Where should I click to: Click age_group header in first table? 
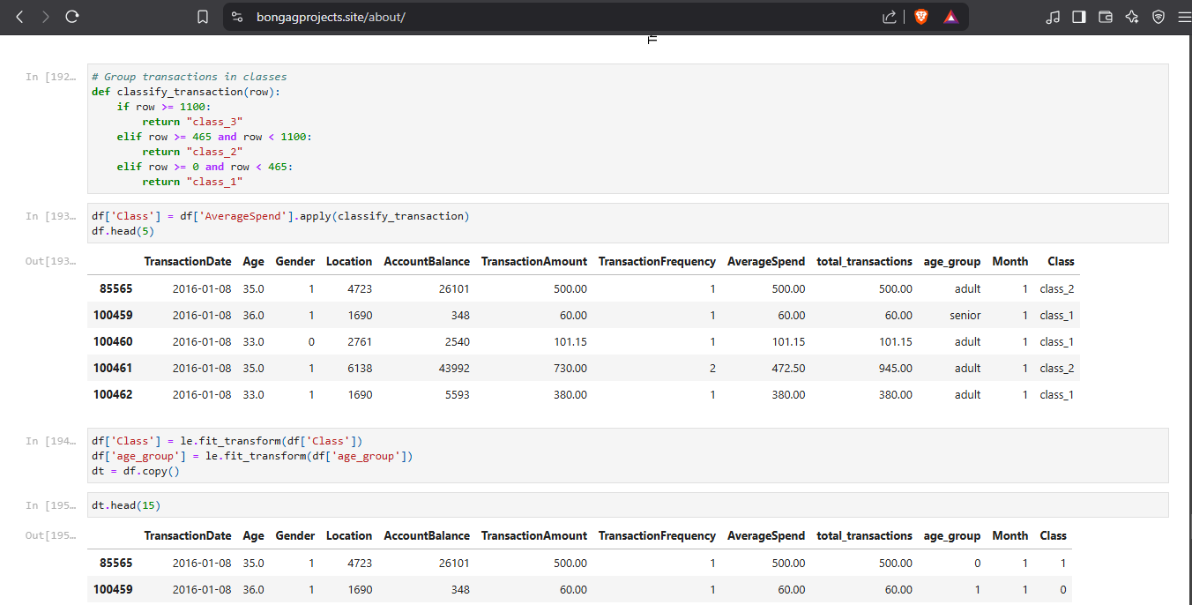point(952,262)
